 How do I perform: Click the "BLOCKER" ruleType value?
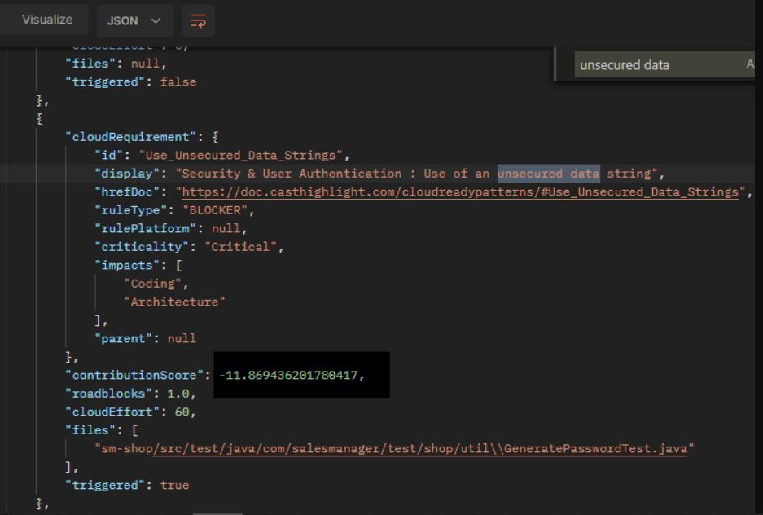215,210
